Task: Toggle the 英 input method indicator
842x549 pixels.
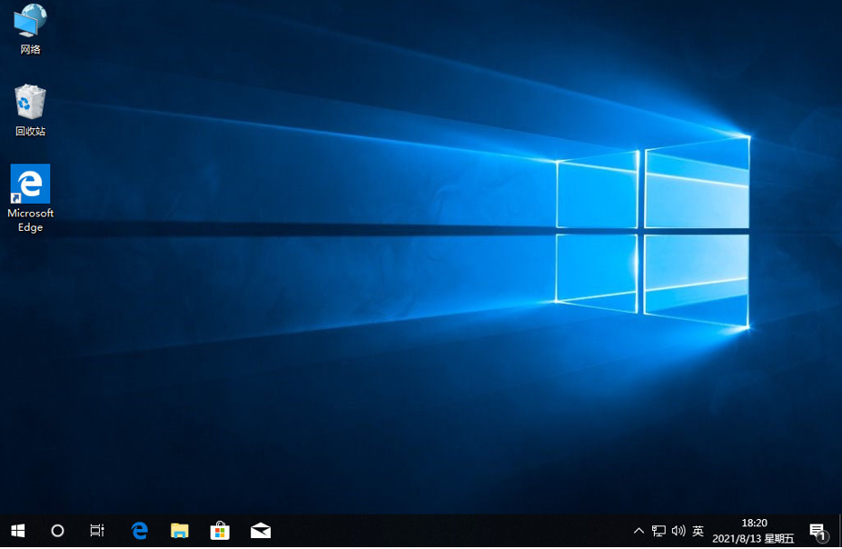Action: [698, 531]
